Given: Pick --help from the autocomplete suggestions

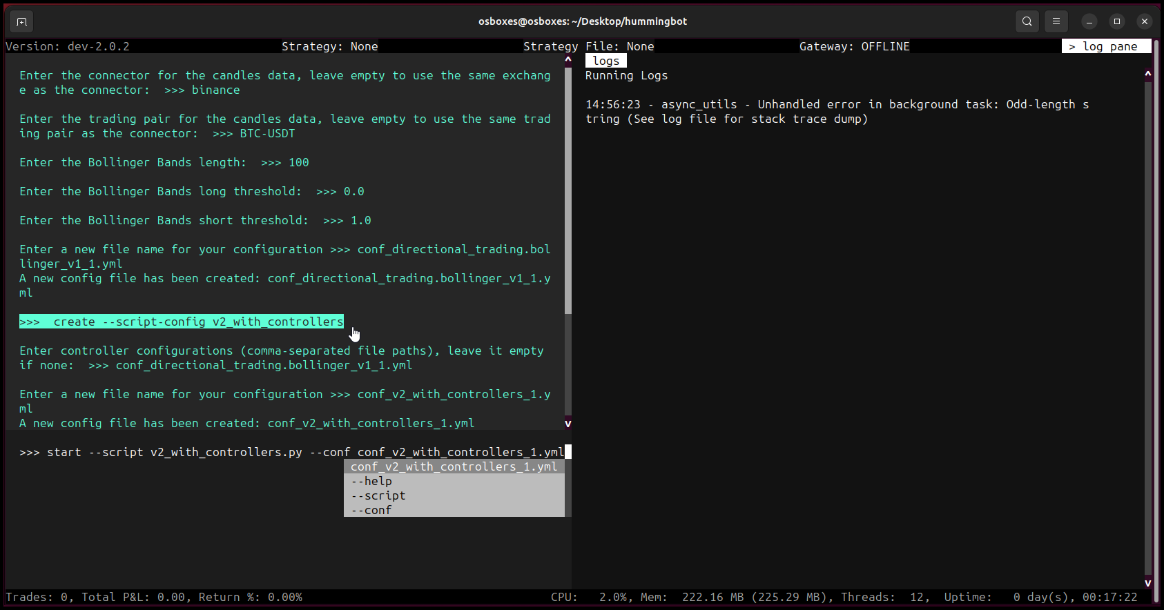Looking at the screenshot, I should [371, 481].
